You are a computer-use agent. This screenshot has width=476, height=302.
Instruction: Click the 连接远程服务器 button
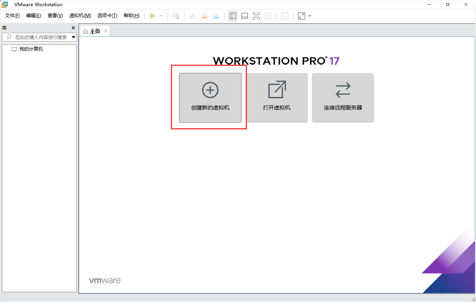[343, 98]
